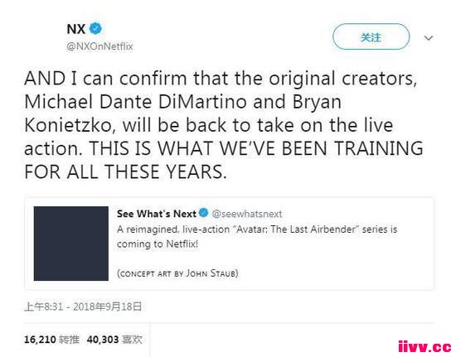Click the tweet timestamp 上午8:31 - 2018年9月18日

click(83, 306)
